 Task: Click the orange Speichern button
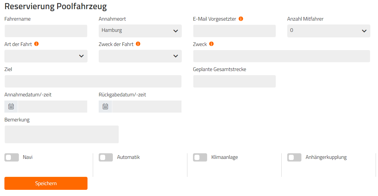[x=46, y=183]
